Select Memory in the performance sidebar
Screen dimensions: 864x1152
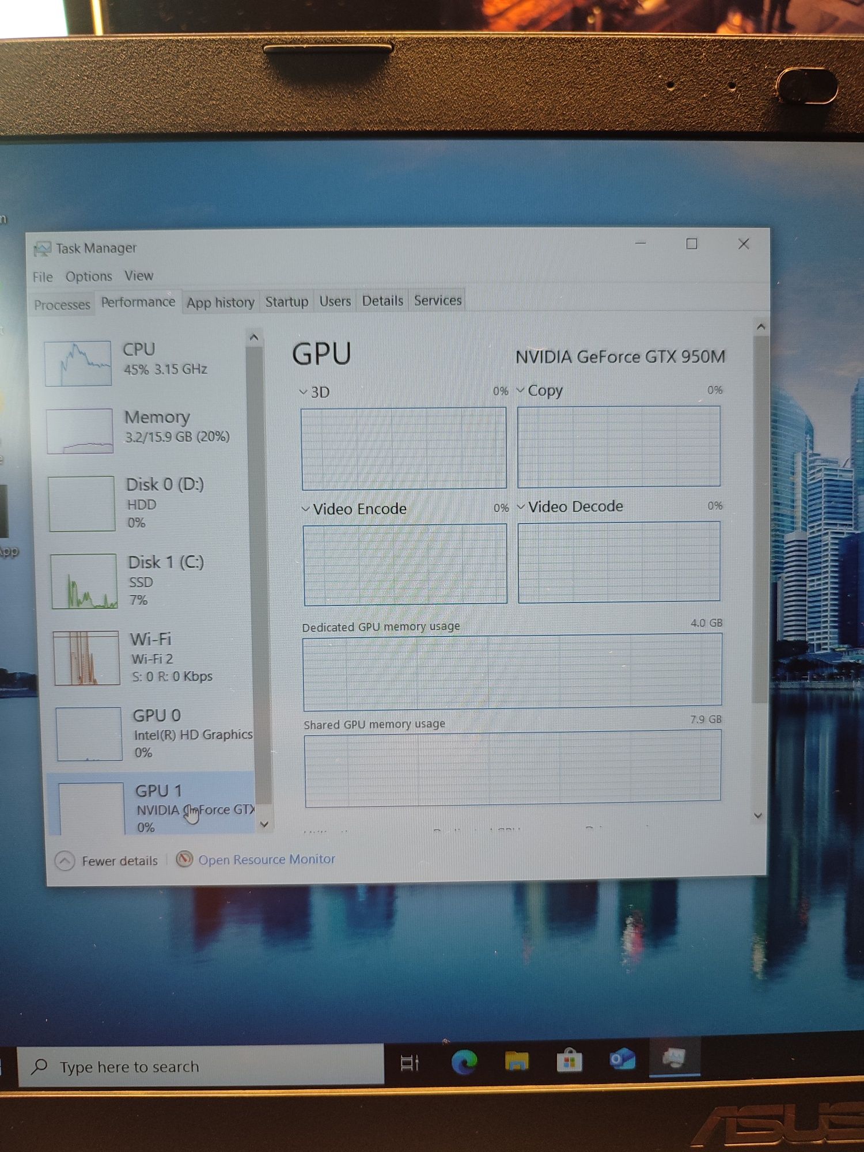(x=147, y=430)
